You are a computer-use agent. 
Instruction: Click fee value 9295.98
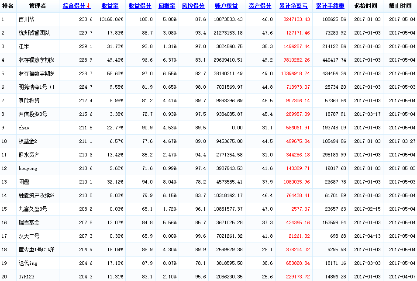pos(337,250)
